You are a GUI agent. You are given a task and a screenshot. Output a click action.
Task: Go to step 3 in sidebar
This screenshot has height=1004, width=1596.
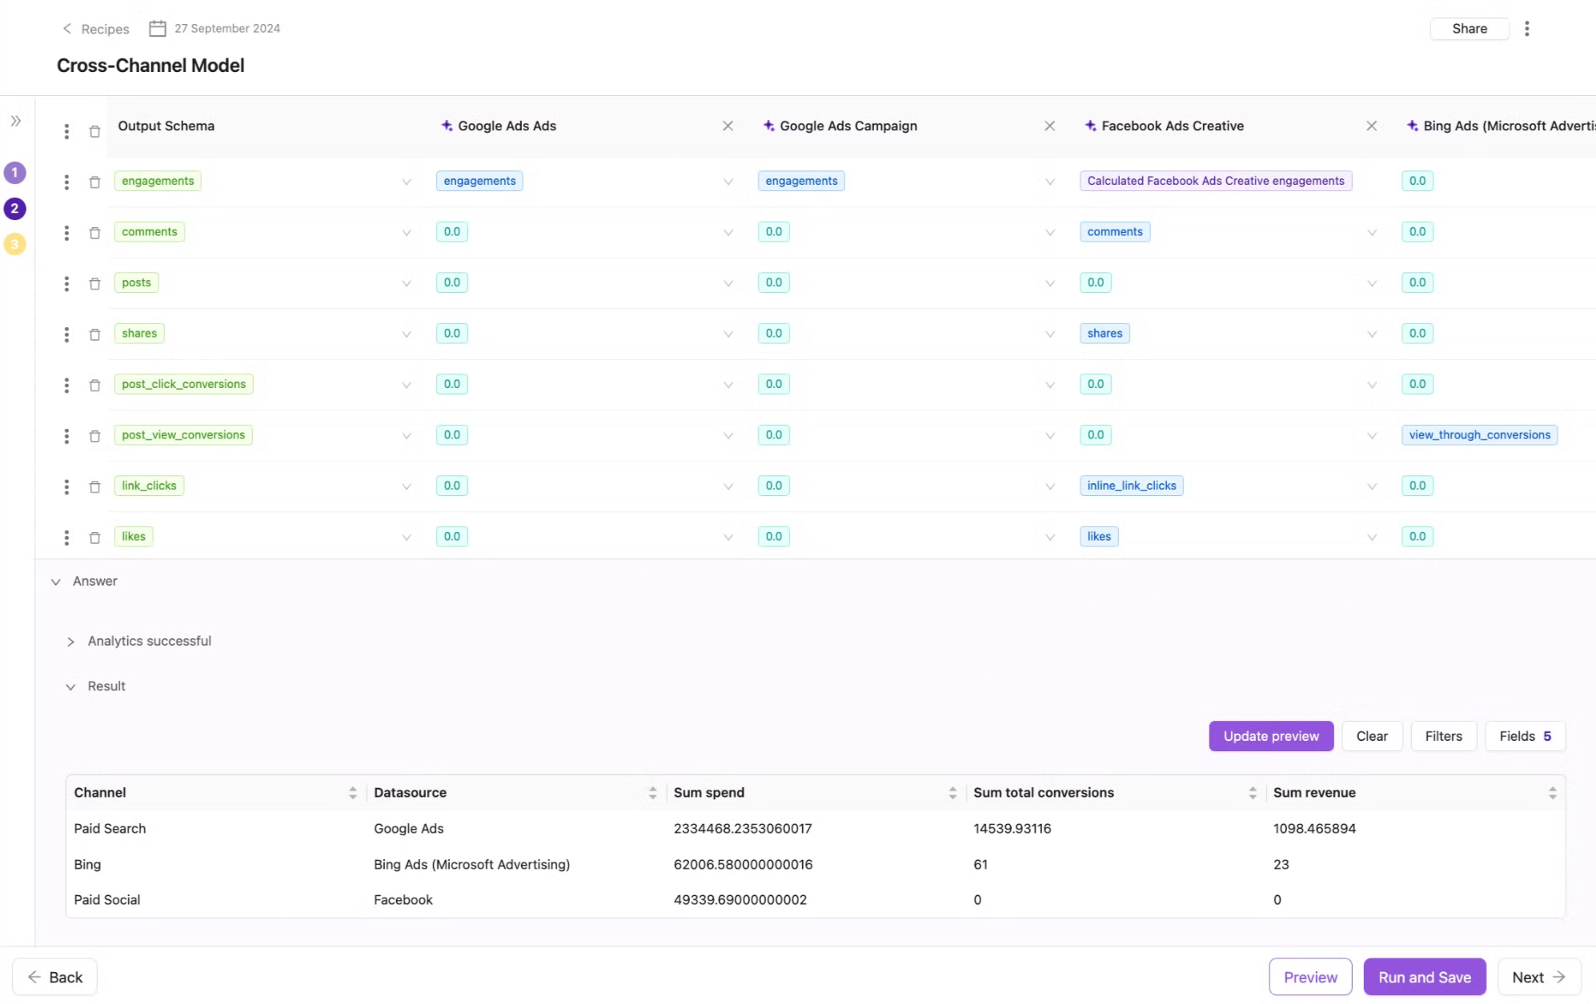[14, 244]
